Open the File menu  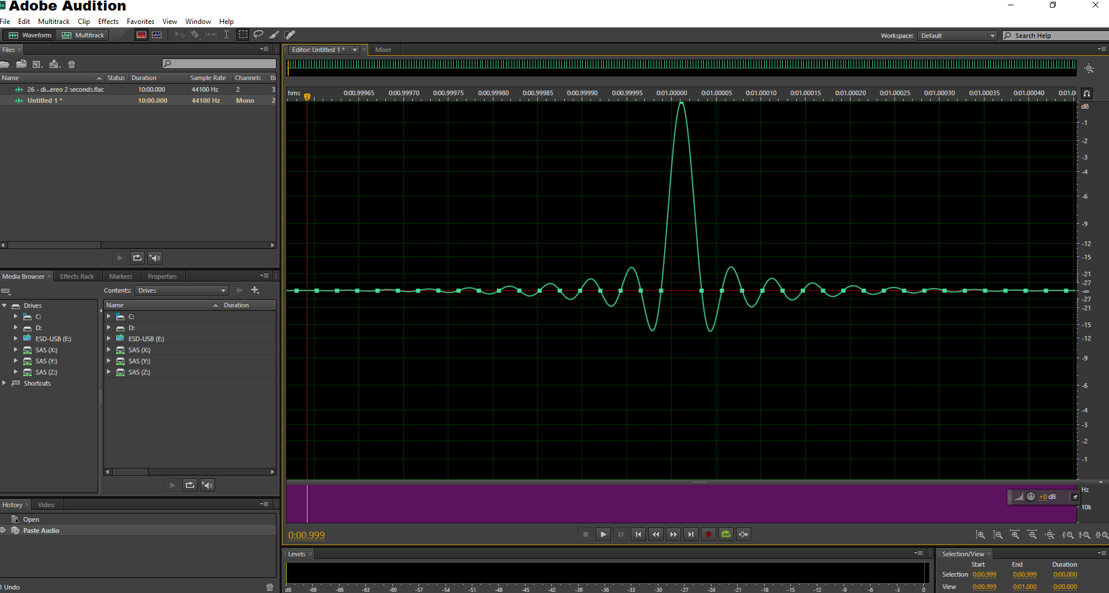point(5,22)
